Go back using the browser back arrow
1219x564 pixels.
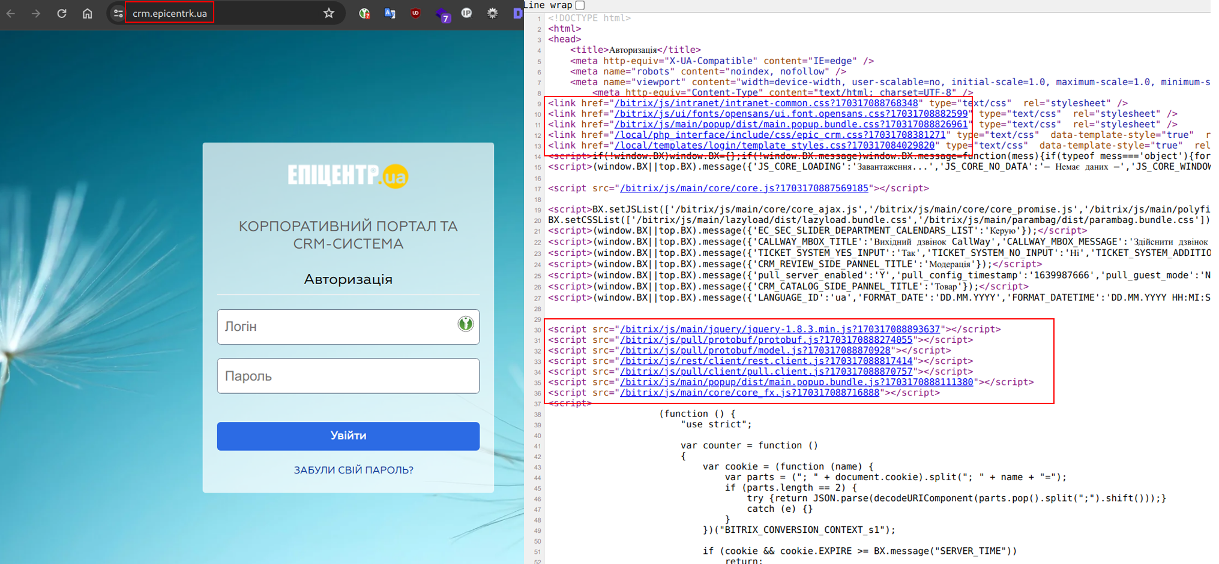pos(10,13)
